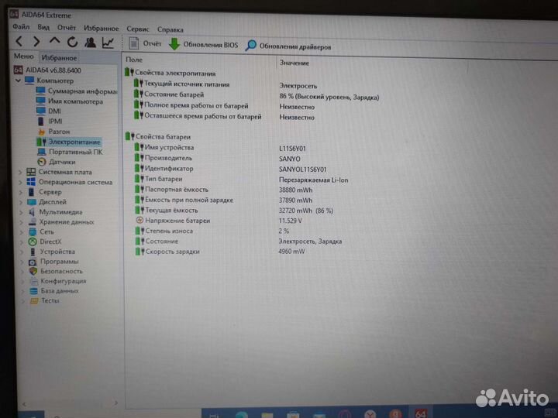This screenshot has width=558, height=418.
Task: Click the SANYOL11S6Y01 identifier value
Action: (x=303, y=170)
